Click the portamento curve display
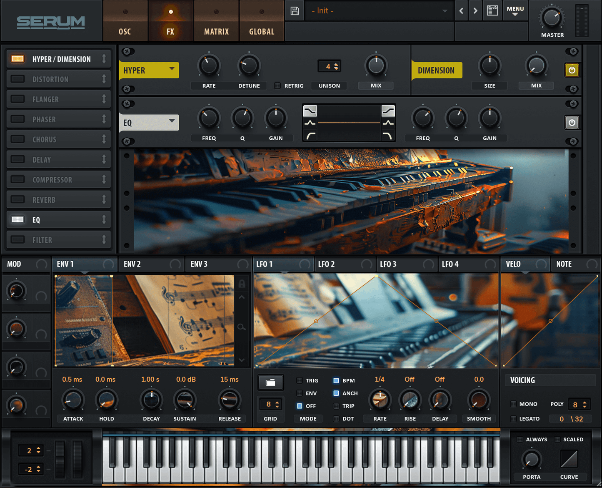The width and height of the screenshot is (602, 488). pos(569,459)
